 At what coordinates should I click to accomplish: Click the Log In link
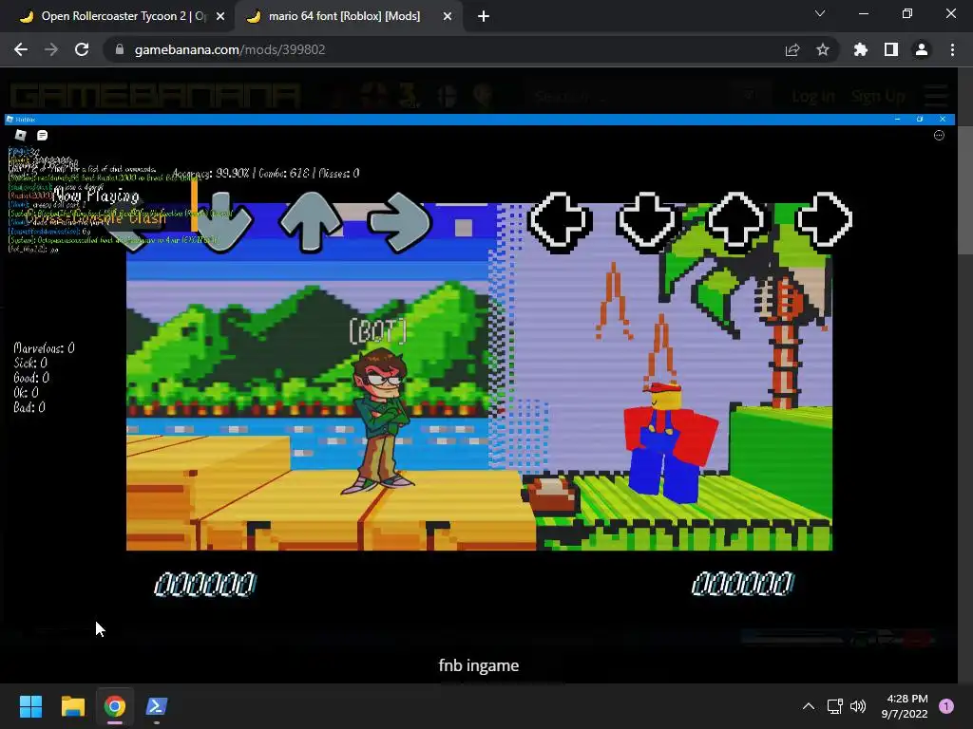813,96
